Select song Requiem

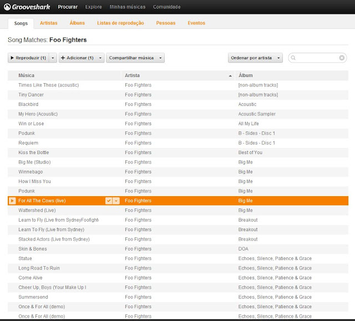pos(28,143)
